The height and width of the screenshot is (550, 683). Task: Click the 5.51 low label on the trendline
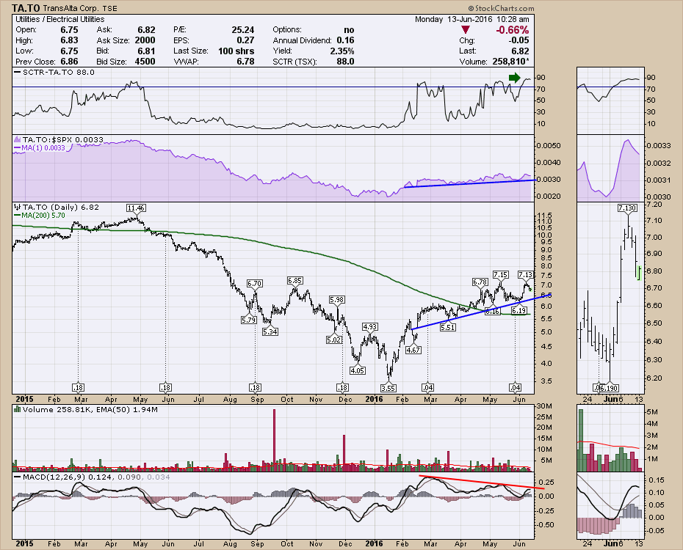click(448, 327)
